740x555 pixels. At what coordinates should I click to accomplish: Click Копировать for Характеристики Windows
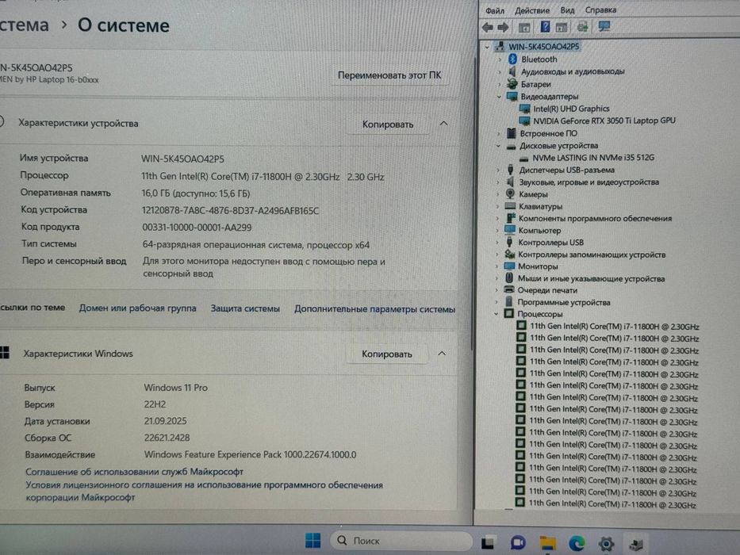(386, 354)
